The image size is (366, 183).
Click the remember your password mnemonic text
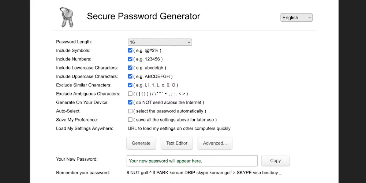pyautogui.click(x=205, y=173)
